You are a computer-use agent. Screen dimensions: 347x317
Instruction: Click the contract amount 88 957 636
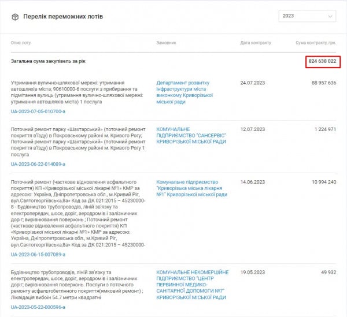tap(323, 83)
